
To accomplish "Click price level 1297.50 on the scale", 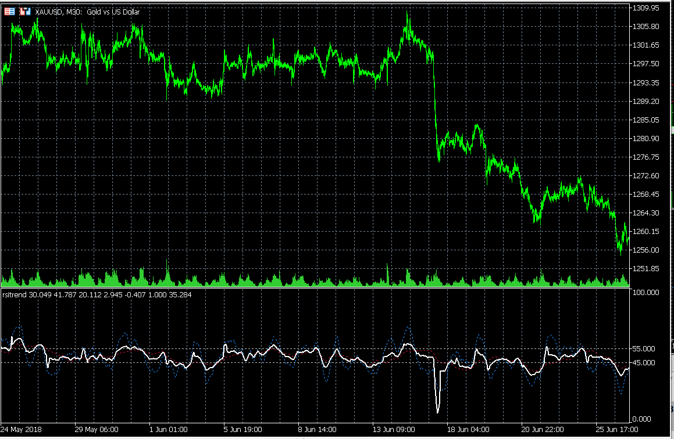I will pos(646,63).
